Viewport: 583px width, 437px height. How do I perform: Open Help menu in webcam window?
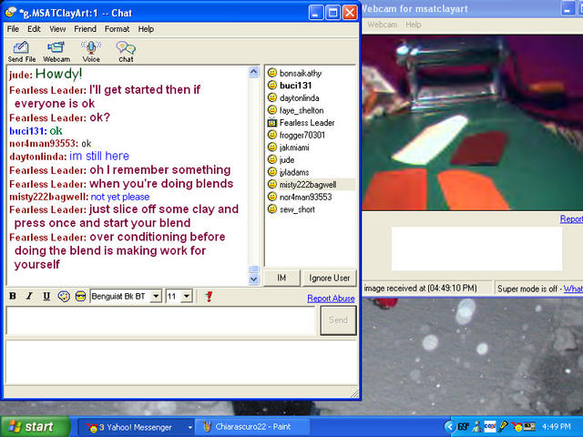click(414, 25)
